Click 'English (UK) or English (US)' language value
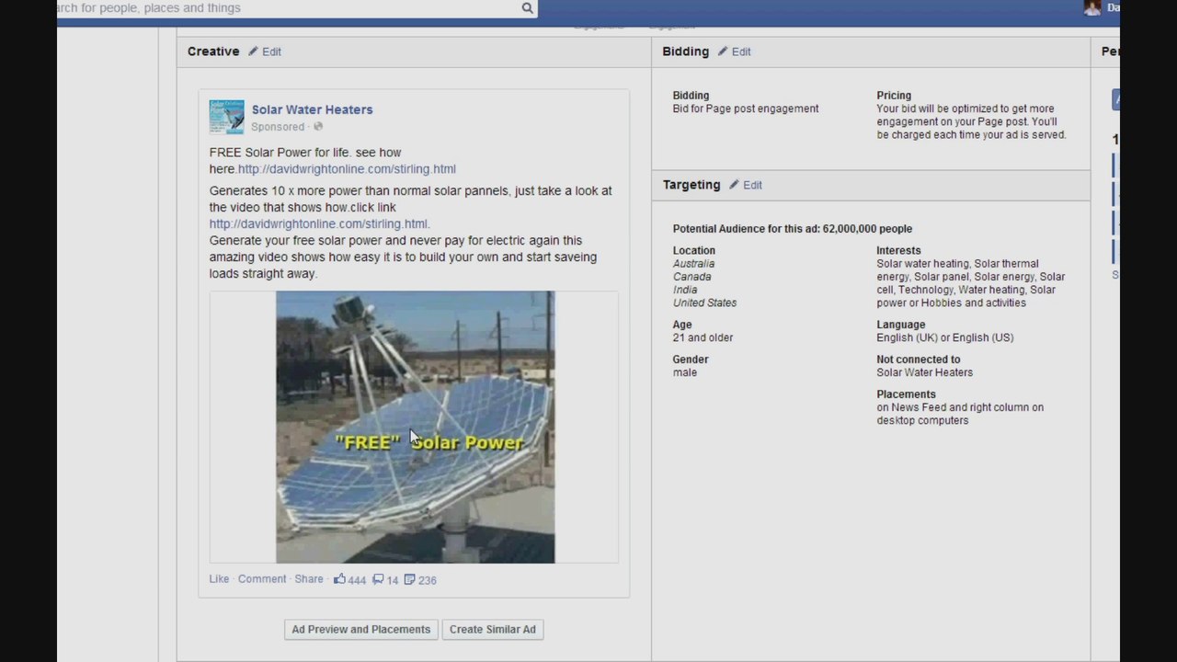The image size is (1177, 662). pyautogui.click(x=945, y=337)
